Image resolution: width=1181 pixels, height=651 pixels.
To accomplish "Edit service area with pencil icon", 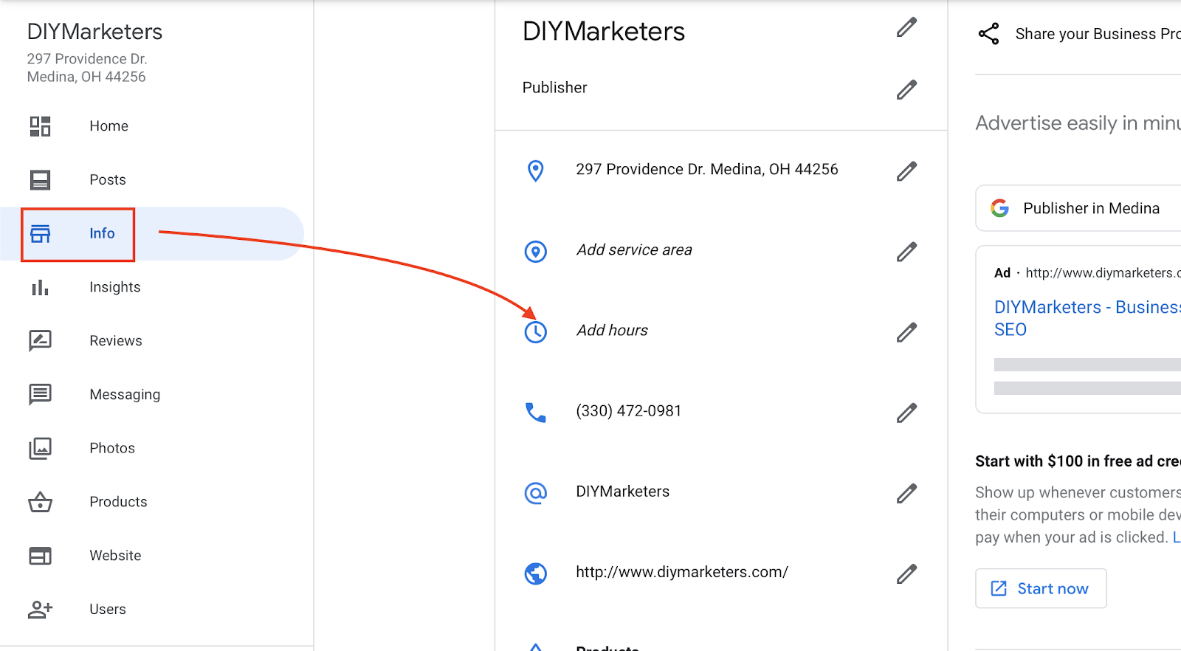I will [x=906, y=252].
